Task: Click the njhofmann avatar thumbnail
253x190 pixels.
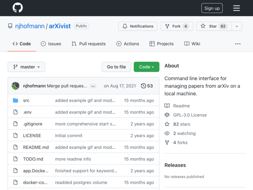Action: pos(16,86)
